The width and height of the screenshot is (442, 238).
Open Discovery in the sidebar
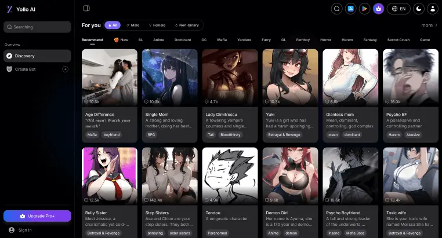37,56
